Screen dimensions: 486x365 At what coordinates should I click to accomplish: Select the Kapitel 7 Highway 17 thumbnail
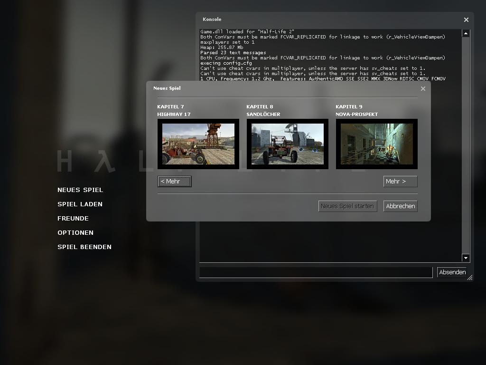click(x=198, y=144)
